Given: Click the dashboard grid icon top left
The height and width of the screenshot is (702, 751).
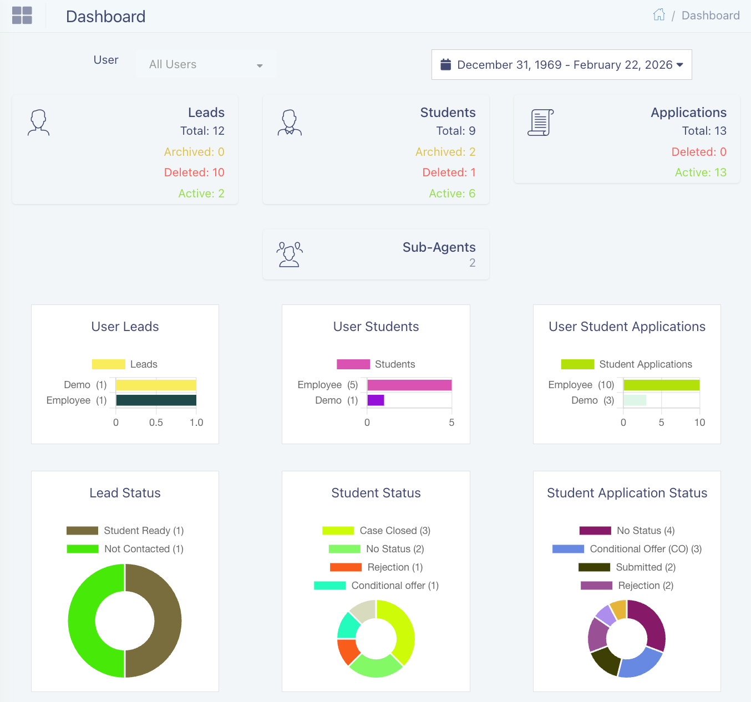Looking at the screenshot, I should [x=22, y=16].
